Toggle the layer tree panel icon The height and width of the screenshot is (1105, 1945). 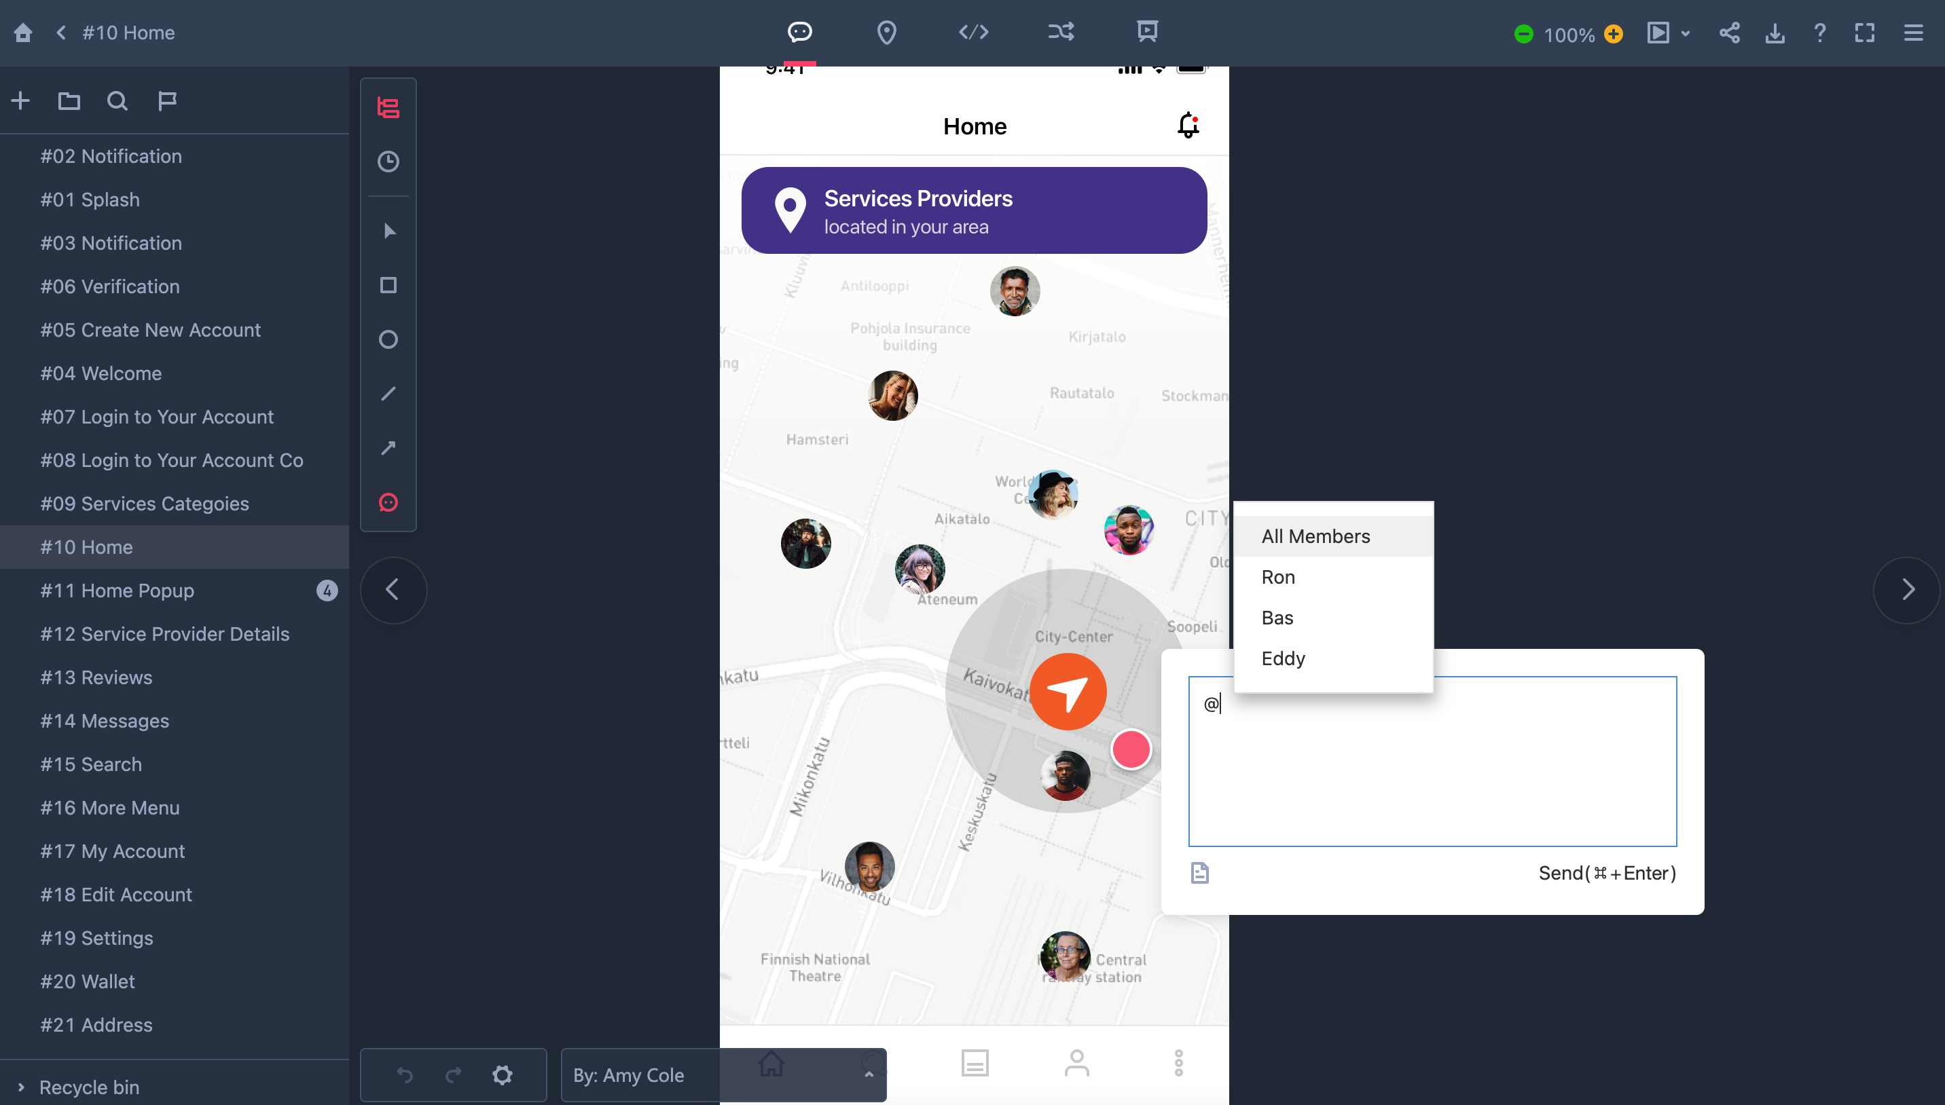(x=388, y=108)
